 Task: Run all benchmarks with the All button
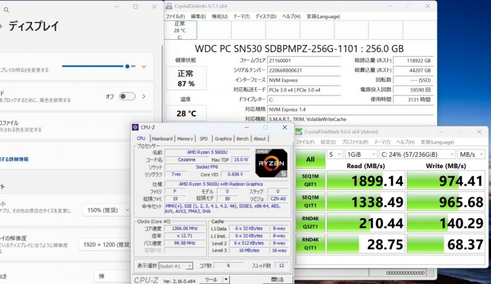310,159
